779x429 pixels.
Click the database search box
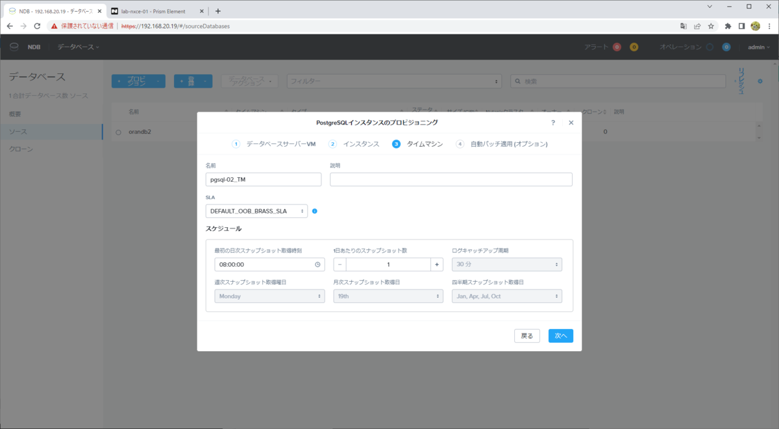pyautogui.click(x=618, y=81)
